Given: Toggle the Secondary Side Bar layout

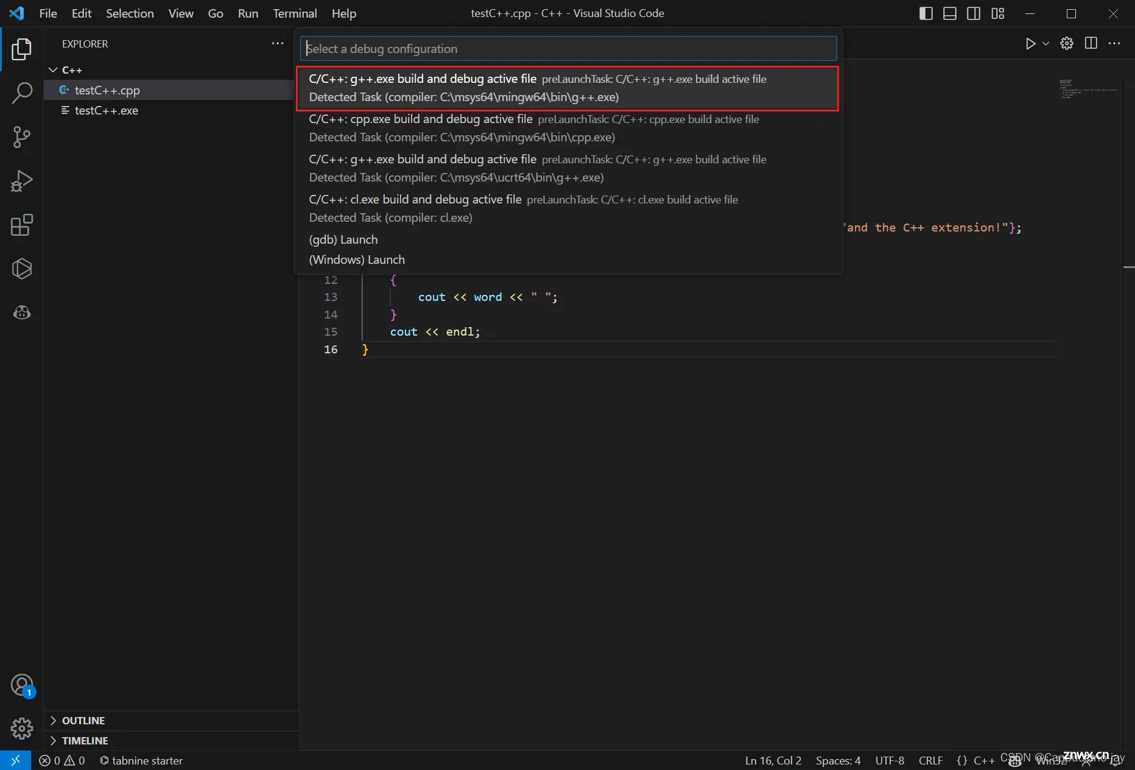Looking at the screenshot, I should [x=974, y=13].
